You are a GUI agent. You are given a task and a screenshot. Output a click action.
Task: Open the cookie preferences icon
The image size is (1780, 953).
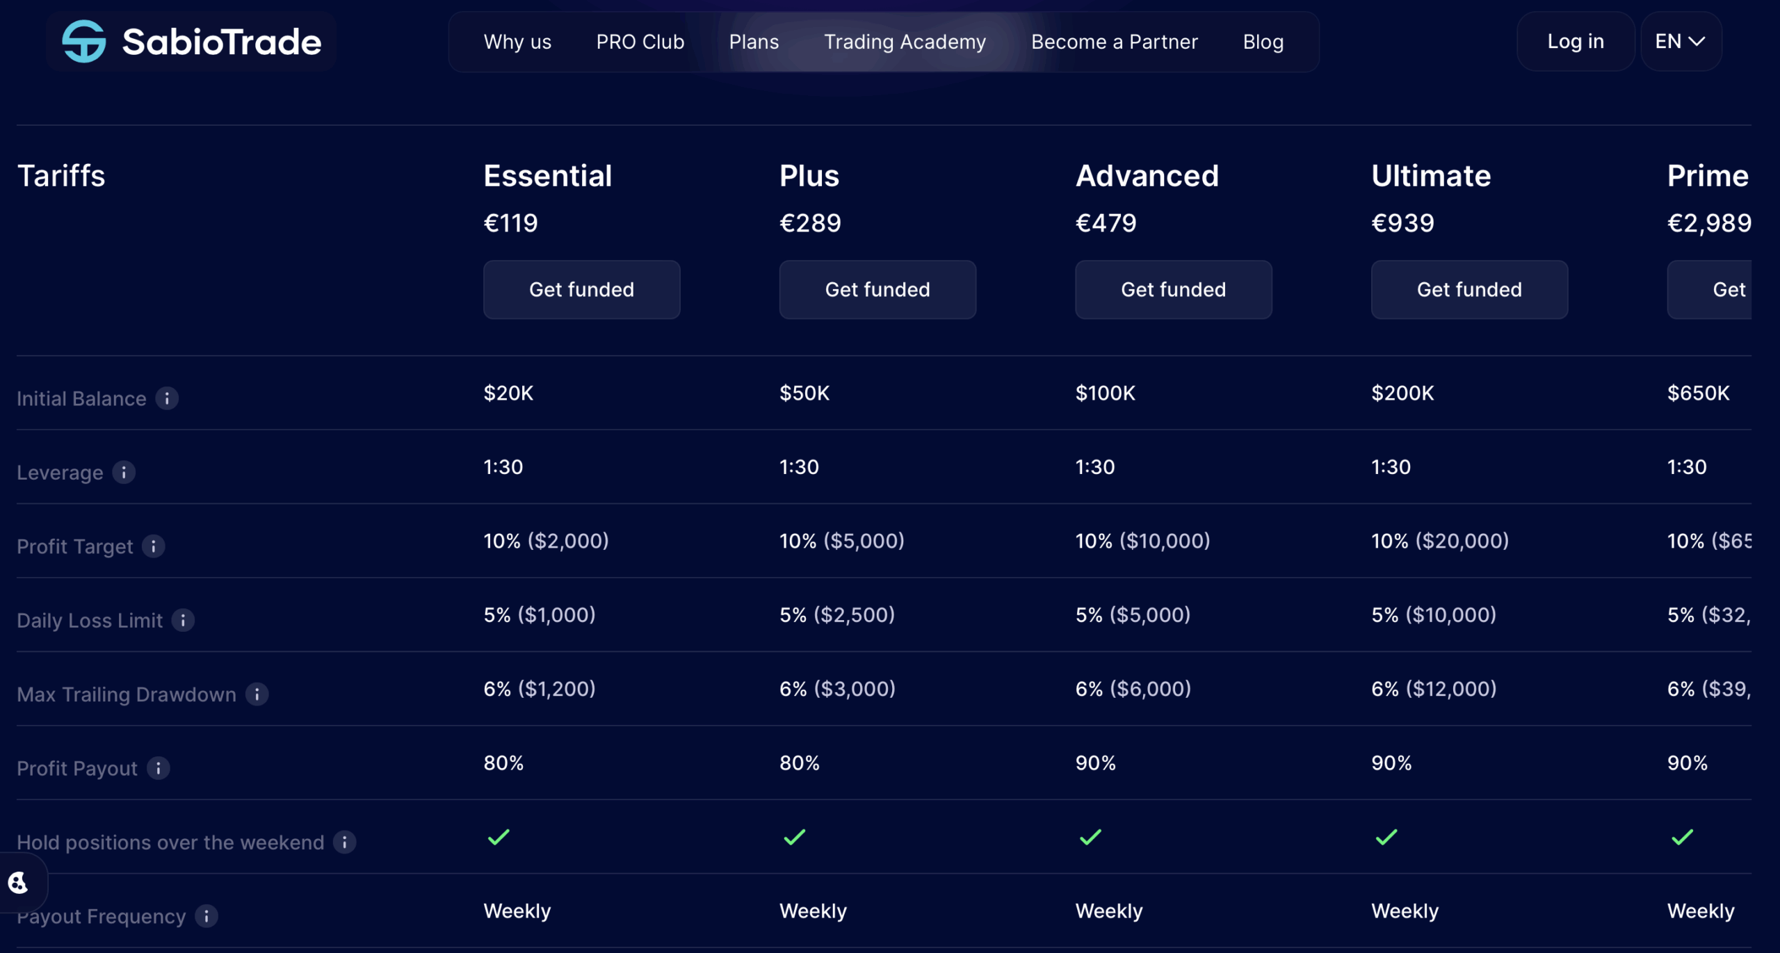[18, 883]
